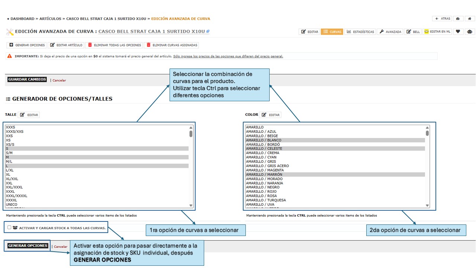The height and width of the screenshot is (268, 476).
Task: Select XL in the Talle list
Action: point(8,175)
